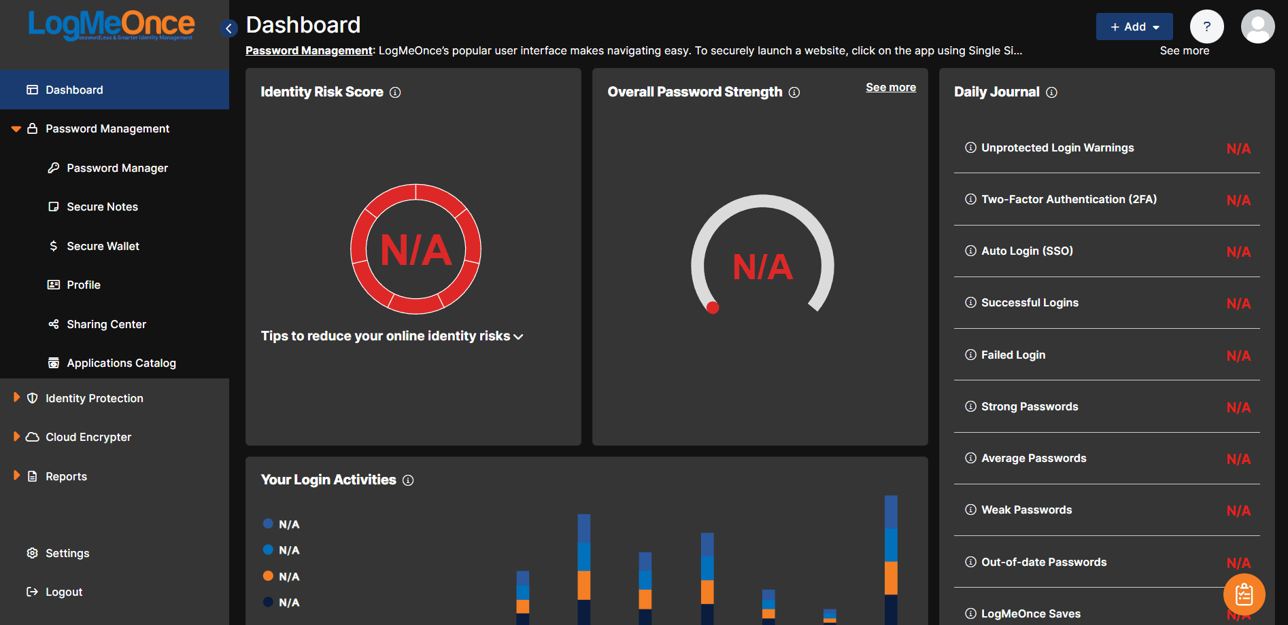1288x625 pixels.
Task: Click info icon beside Failed Login
Action: [x=970, y=355]
